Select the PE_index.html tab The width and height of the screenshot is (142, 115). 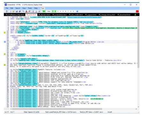coord(31,15)
